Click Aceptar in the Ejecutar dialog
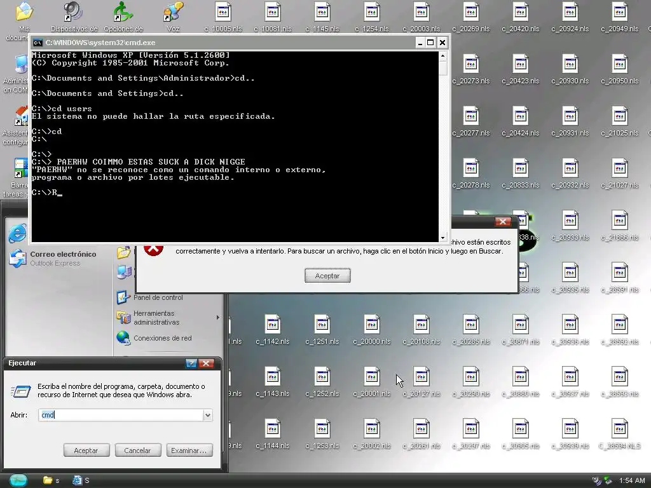The image size is (651, 488). (86, 451)
